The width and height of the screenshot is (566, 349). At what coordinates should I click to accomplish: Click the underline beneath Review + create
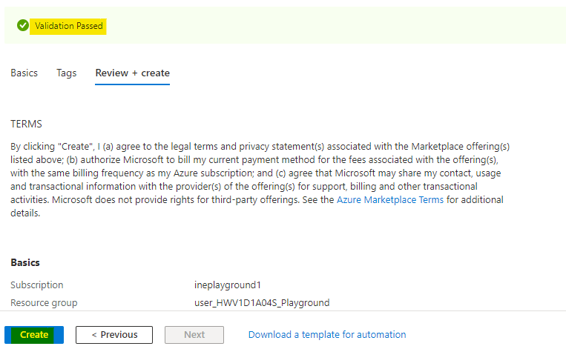pyautogui.click(x=132, y=84)
